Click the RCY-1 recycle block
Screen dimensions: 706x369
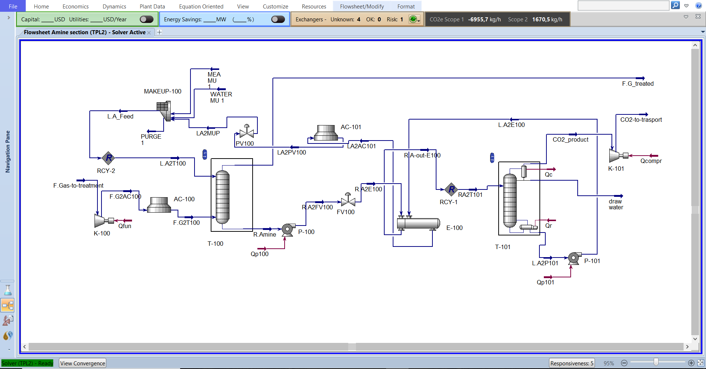451,190
